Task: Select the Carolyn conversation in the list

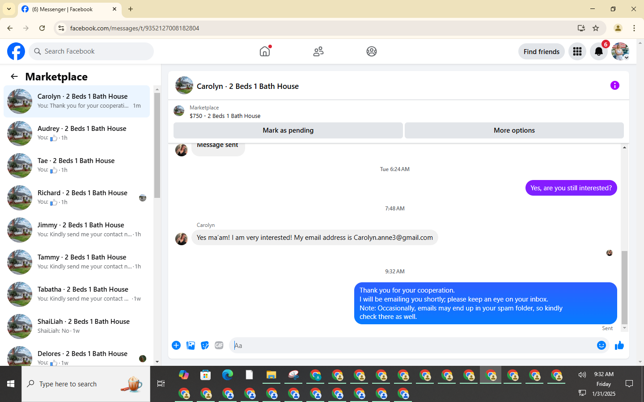Action: click(76, 101)
